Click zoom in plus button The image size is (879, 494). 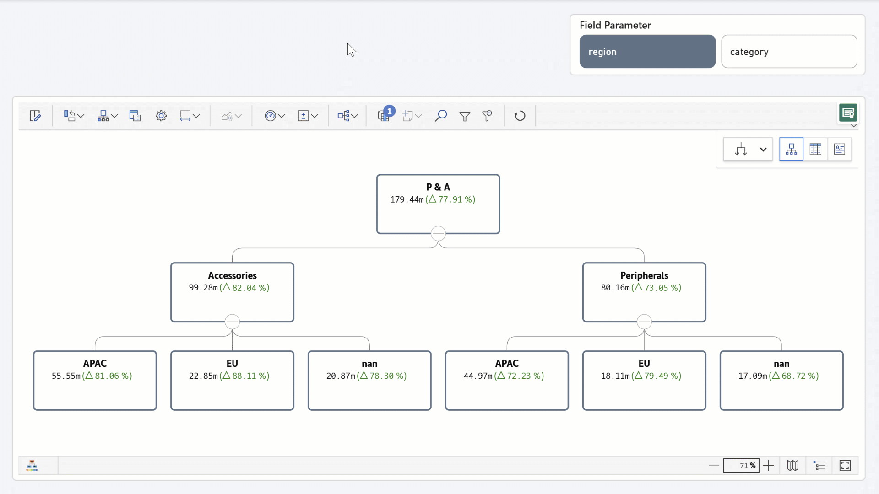769,466
